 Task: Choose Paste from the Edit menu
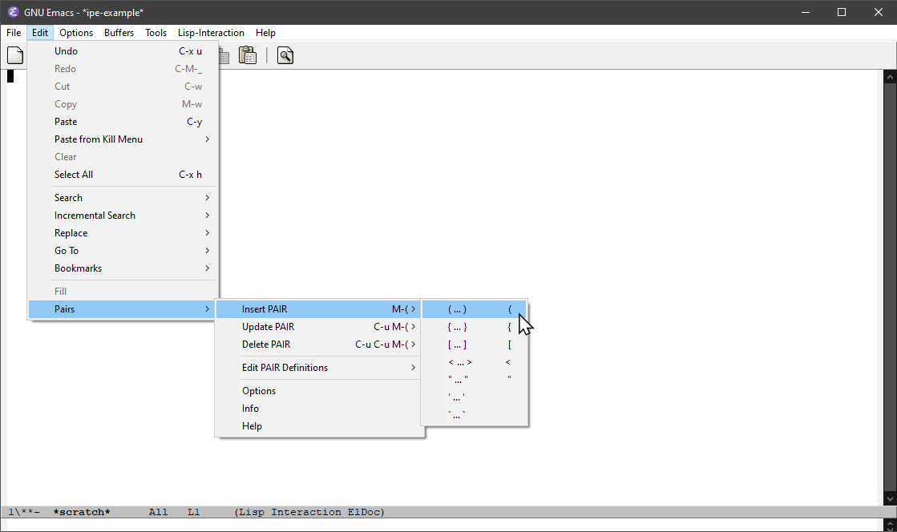coord(123,121)
